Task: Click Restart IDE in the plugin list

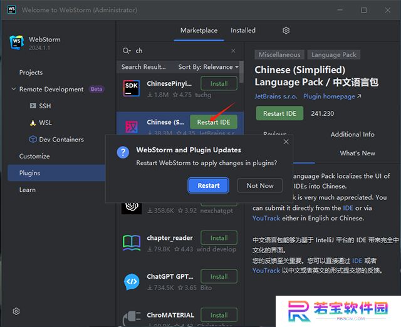Action: point(214,122)
